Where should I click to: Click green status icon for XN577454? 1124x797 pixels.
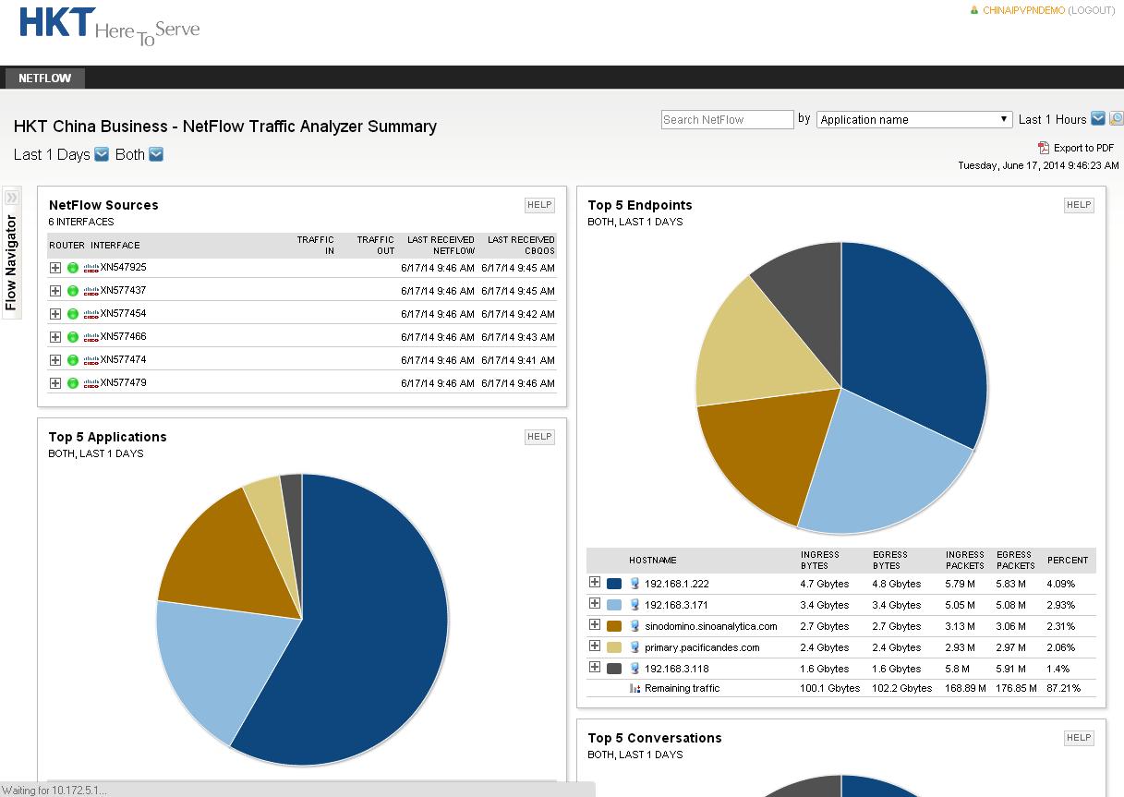pos(73,314)
